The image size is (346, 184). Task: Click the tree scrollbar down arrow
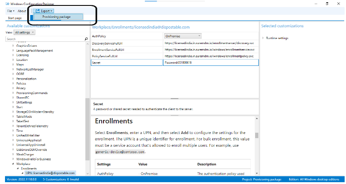pos(87,174)
